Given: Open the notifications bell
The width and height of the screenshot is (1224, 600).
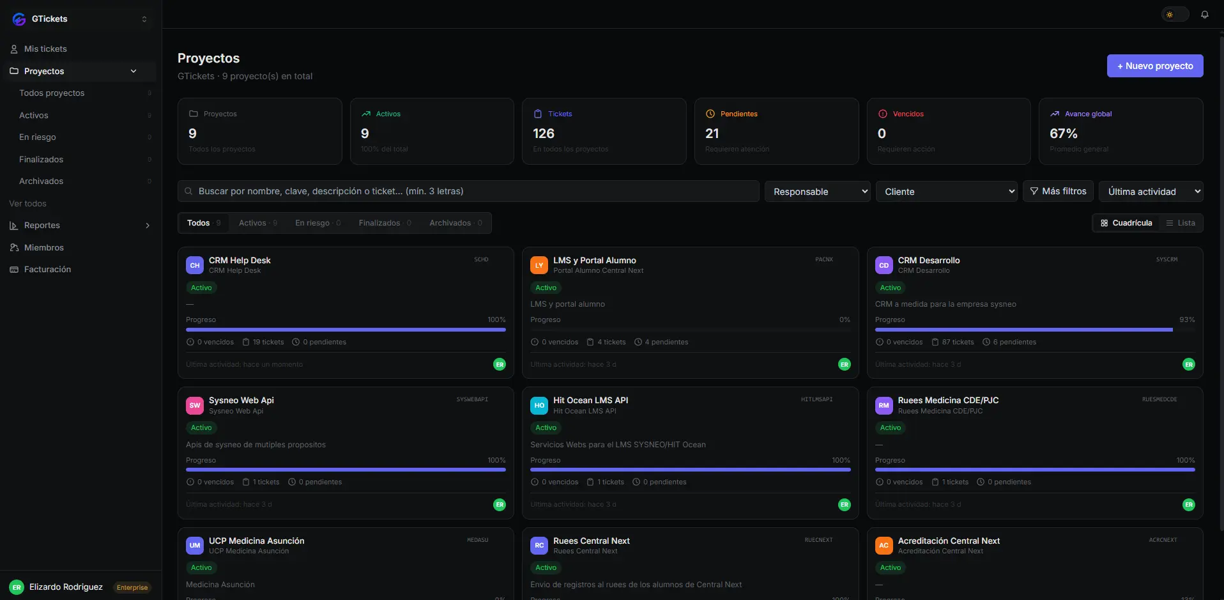Looking at the screenshot, I should [x=1204, y=14].
